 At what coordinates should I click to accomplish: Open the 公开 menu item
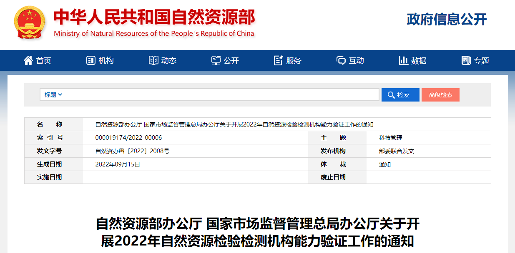(225, 60)
